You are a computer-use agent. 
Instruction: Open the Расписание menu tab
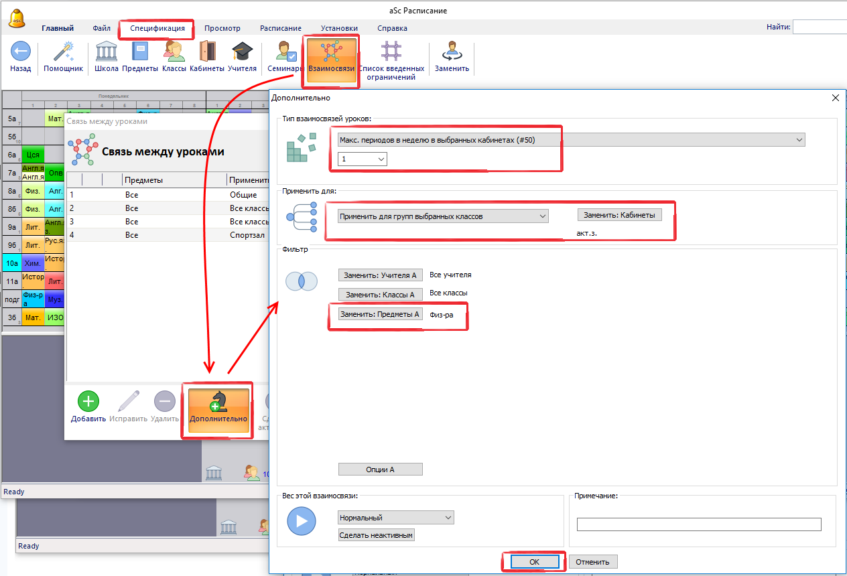pos(280,28)
